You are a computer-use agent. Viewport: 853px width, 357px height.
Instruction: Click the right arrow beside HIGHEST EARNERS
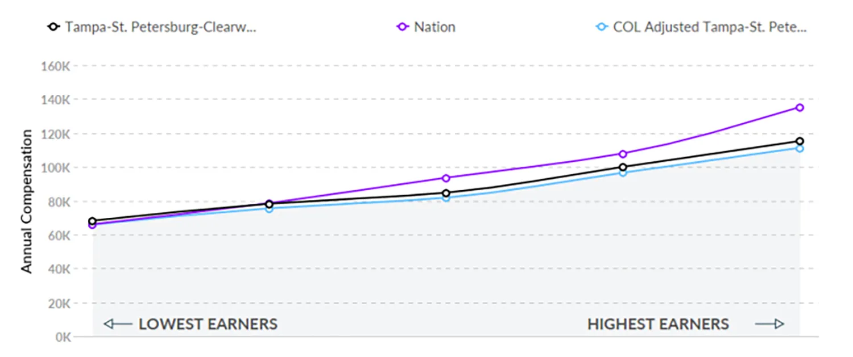click(770, 324)
